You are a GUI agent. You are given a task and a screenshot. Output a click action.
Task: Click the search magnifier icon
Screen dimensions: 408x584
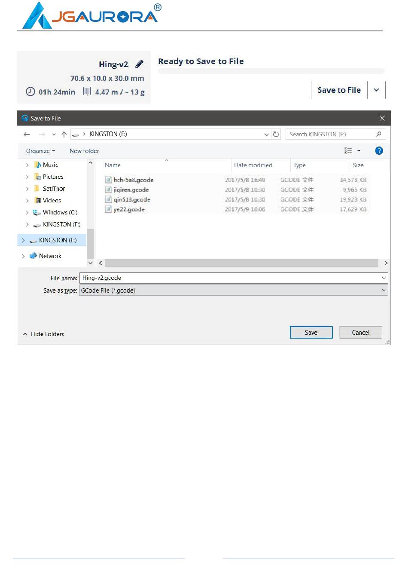[378, 135]
